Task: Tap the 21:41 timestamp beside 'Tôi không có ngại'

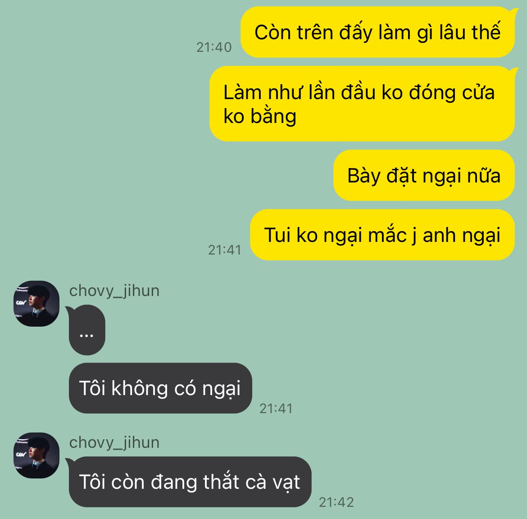Action: click(276, 409)
